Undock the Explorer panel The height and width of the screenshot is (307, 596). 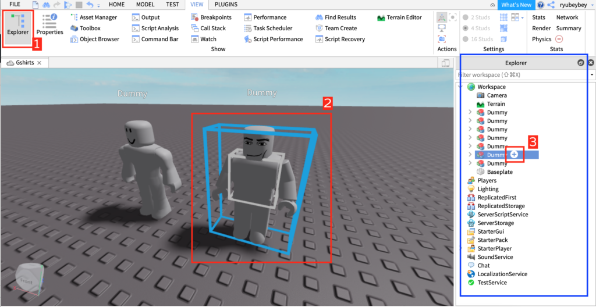point(580,63)
